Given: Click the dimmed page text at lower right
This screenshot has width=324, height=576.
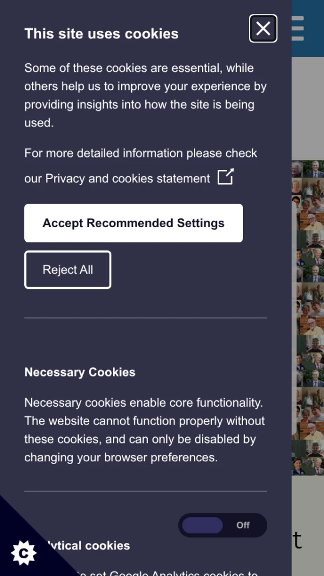Looking at the screenshot, I should click(x=298, y=540).
